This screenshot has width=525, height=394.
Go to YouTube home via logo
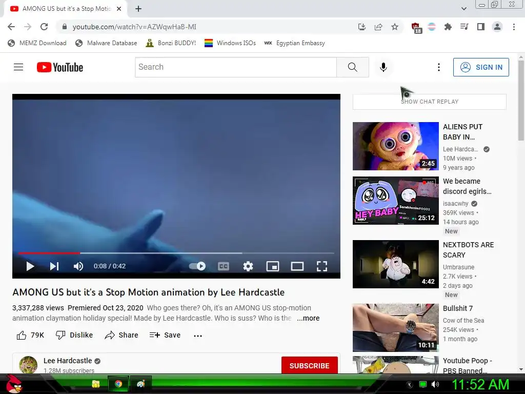click(x=60, y=67)
